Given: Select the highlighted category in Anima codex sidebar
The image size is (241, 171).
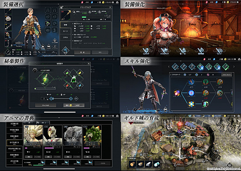Looking at the screenshot, I should tap(15, 143).
